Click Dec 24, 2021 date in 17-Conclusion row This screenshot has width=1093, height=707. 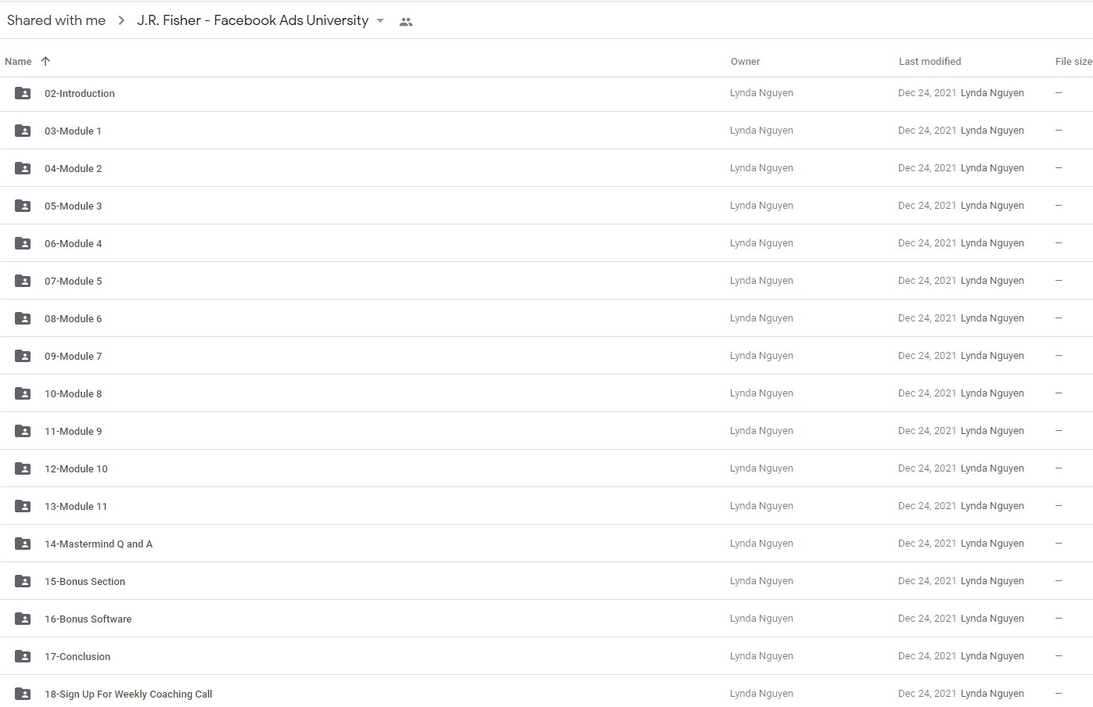coord(927,655)
